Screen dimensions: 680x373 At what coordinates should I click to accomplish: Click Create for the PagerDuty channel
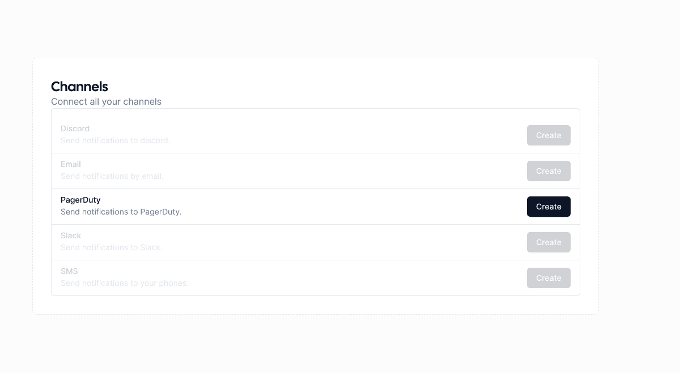[x=549, y=207]
